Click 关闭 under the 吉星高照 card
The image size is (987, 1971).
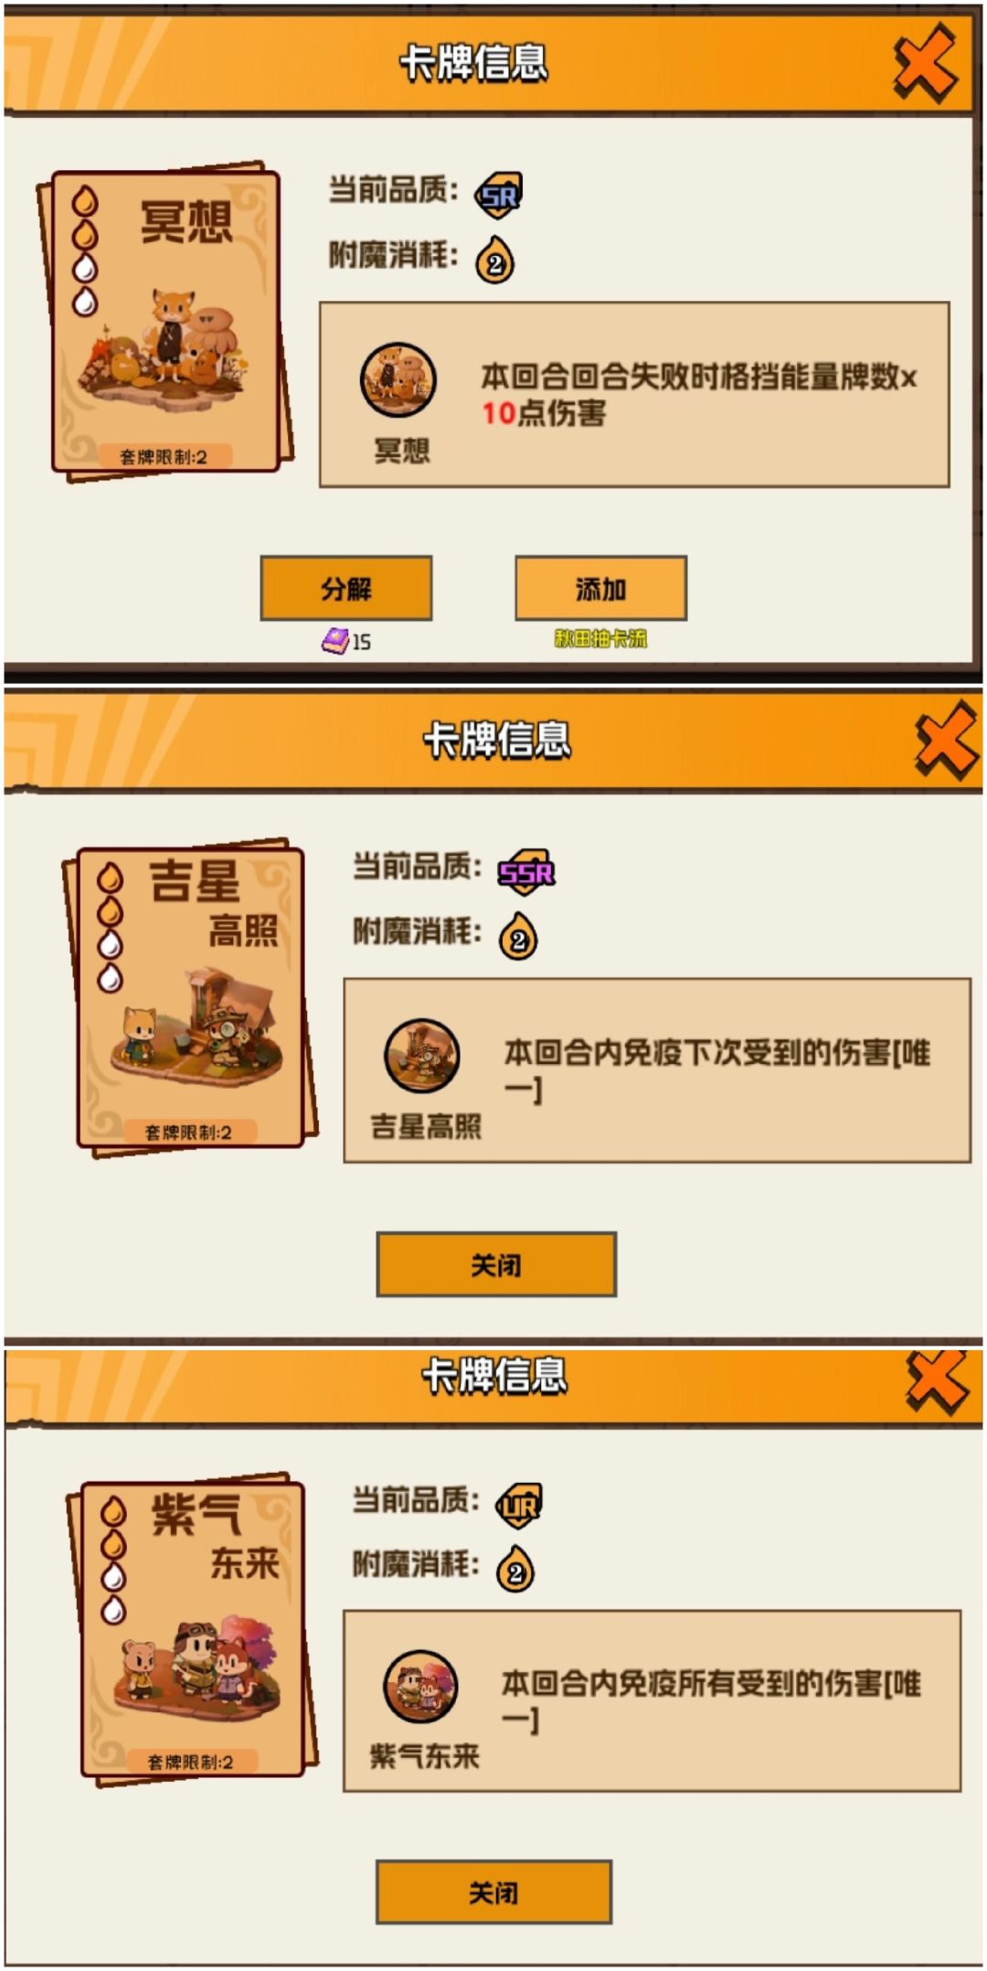click(x=496, y=1264)
